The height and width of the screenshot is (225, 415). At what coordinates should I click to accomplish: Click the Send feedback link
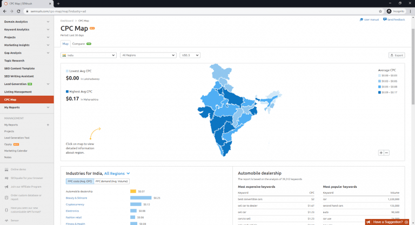tap(394, 19)
